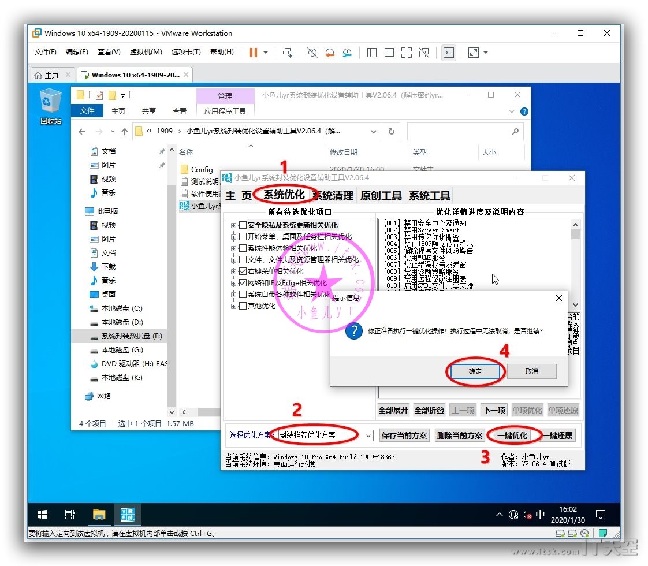Expand the 右键菜单相关优化 tree node
Viewport: 648px width, 566px height.
(x=233, y=272)
